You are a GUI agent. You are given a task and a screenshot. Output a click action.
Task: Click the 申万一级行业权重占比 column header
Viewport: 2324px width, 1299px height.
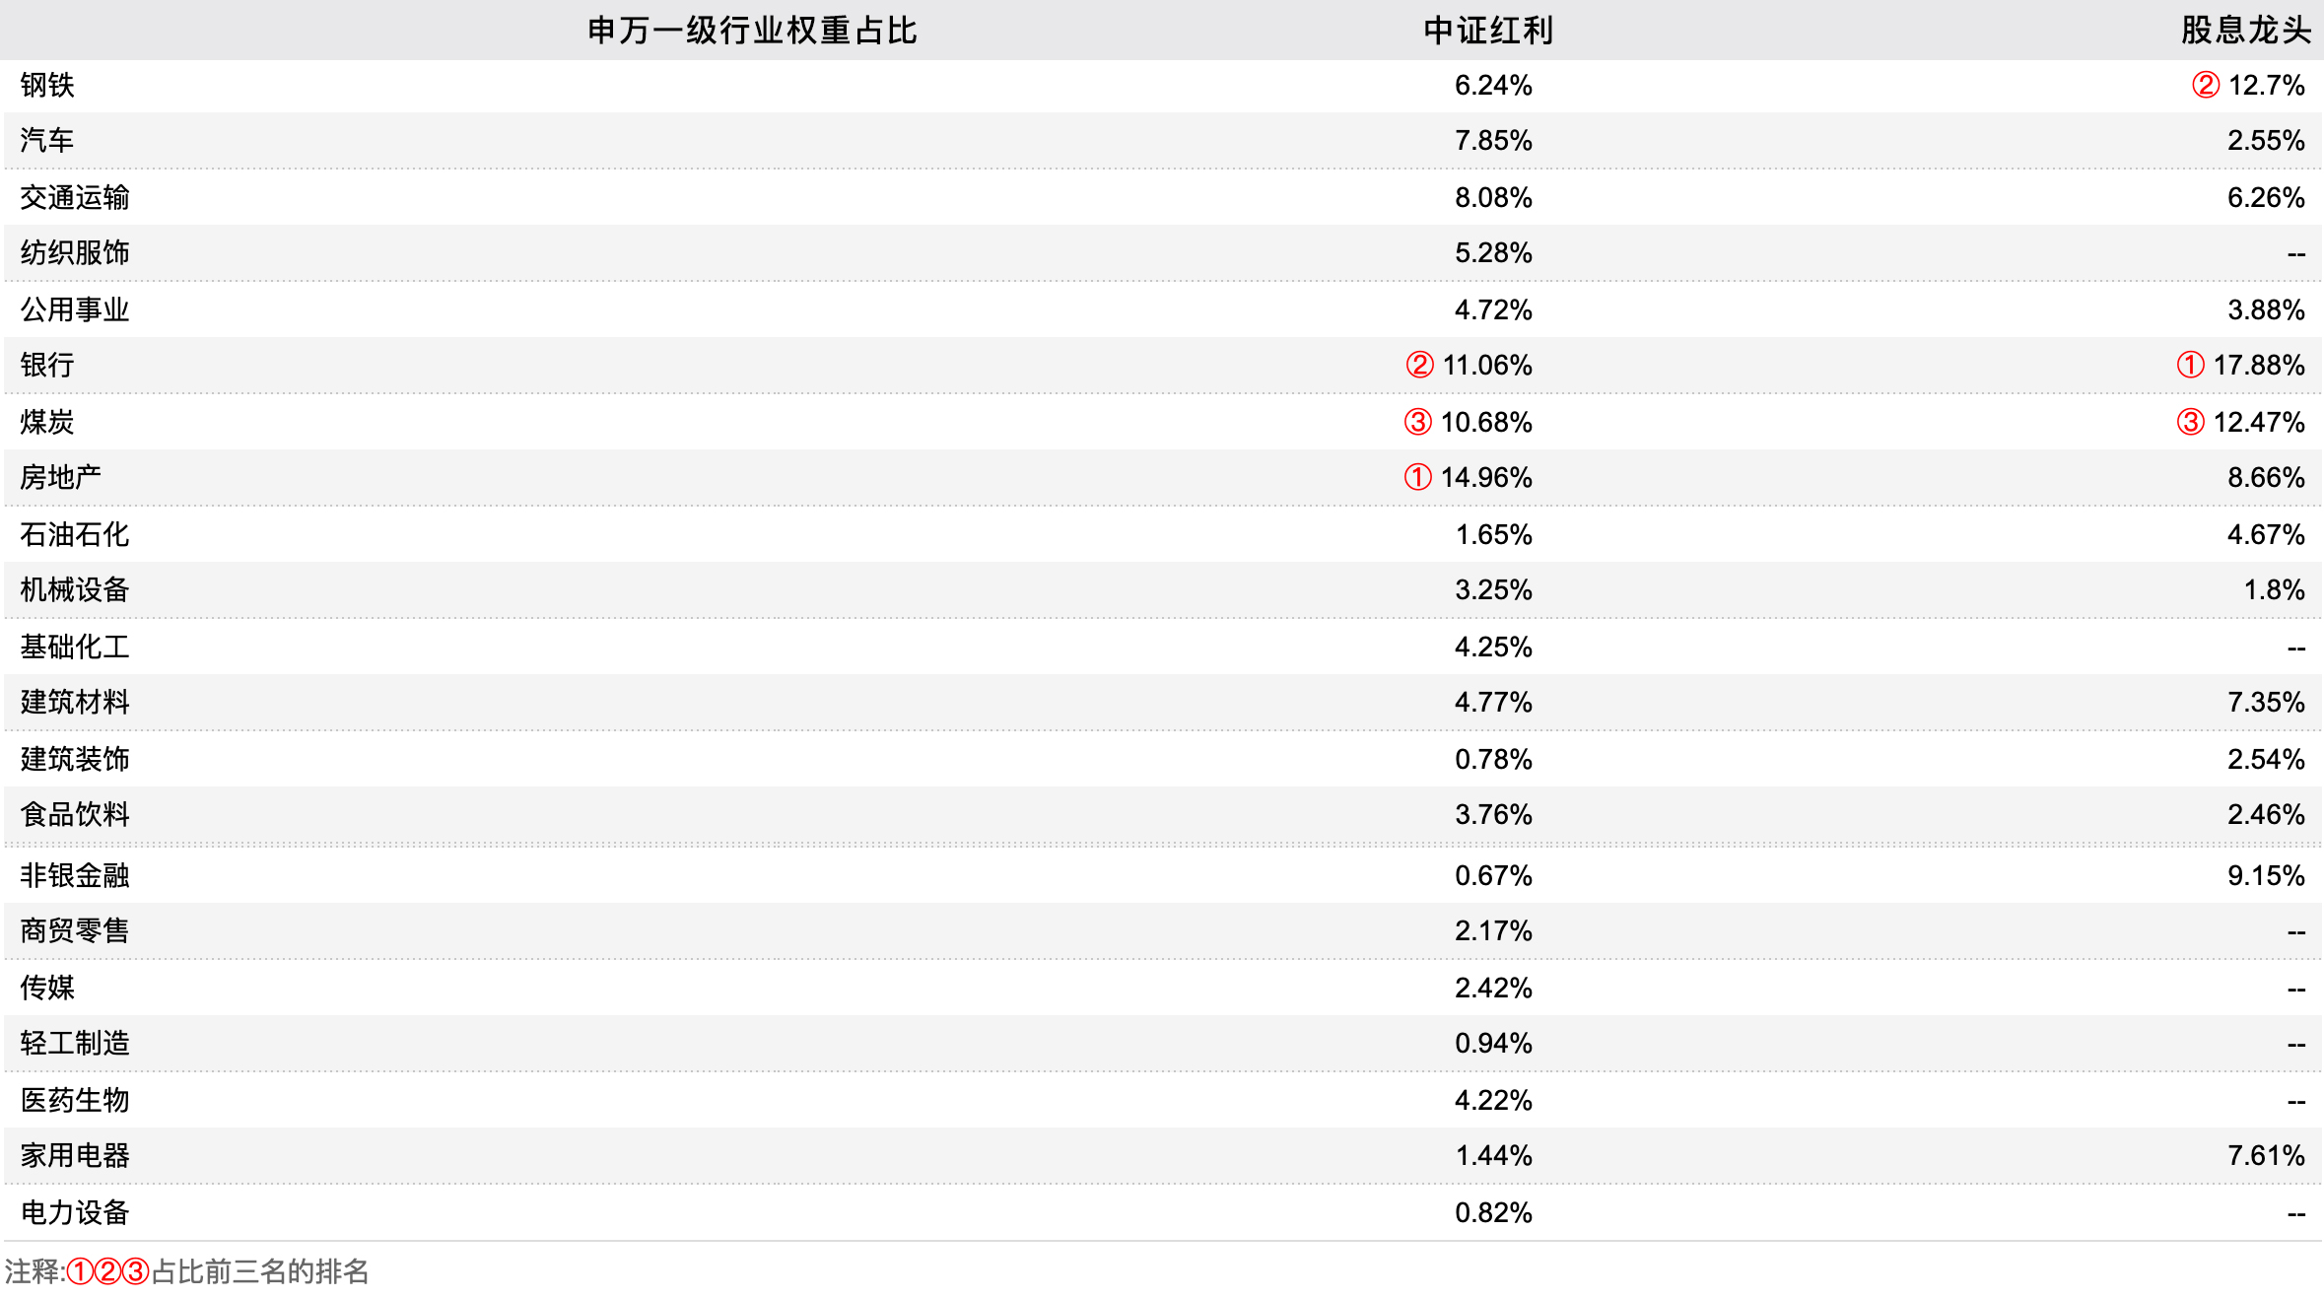(752, 31)
